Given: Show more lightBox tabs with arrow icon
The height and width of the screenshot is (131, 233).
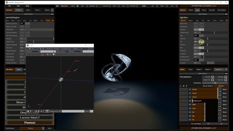Looking at the screenshot, I should coord(227,20).
